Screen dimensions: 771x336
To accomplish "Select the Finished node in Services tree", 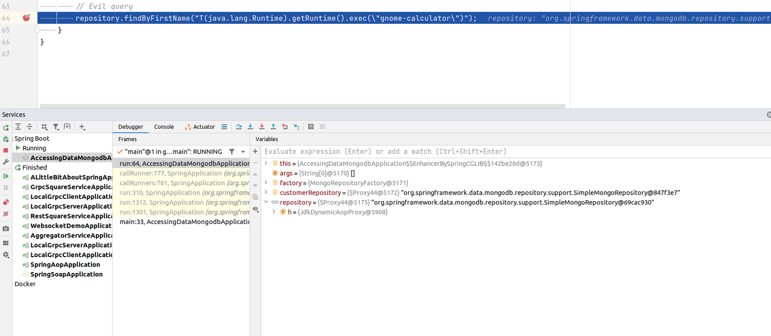I will (35, 168).
